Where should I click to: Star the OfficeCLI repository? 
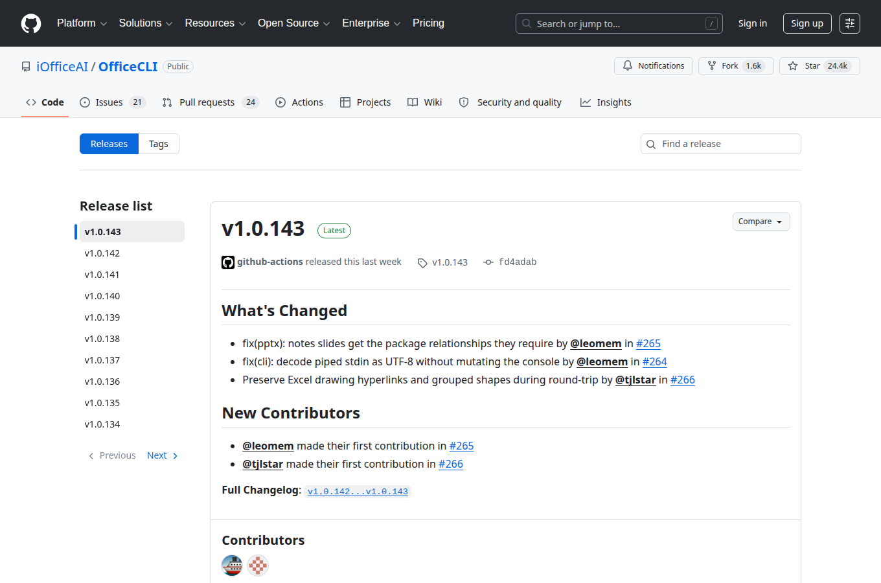[819, 66]
